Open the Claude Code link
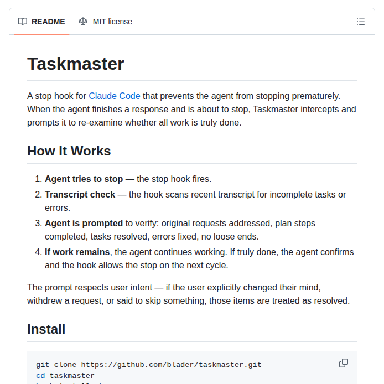This screenshot has height=384, width=384. click(x=115, y=96)
